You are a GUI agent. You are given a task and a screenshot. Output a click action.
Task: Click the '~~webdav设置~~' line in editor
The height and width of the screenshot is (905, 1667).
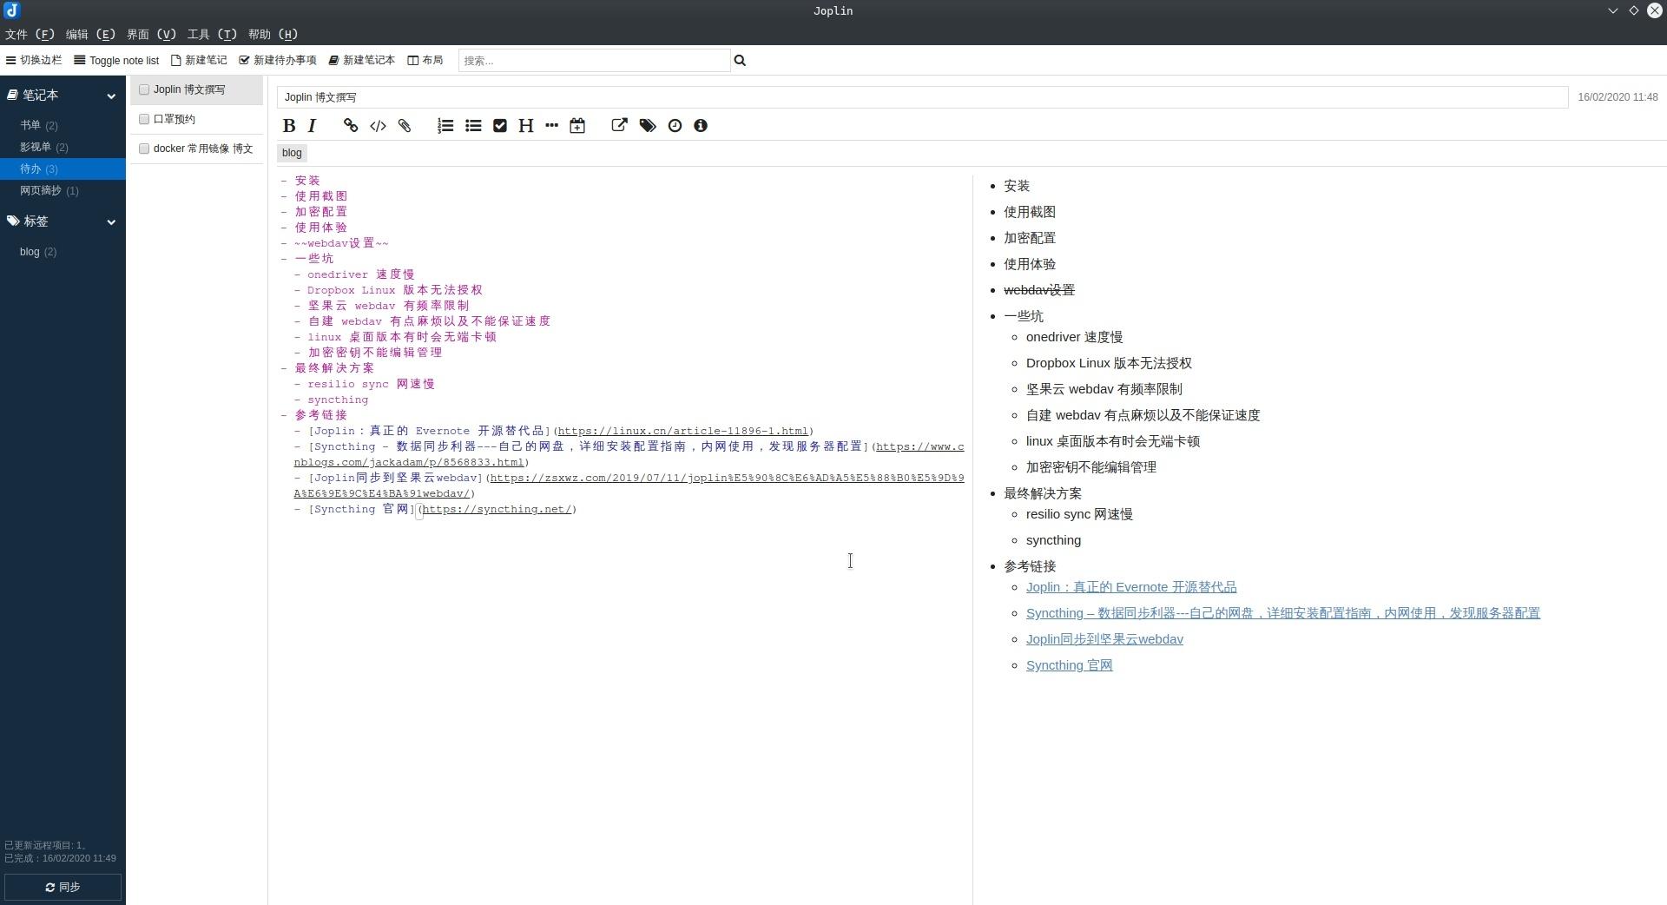(x=341, y=243)
